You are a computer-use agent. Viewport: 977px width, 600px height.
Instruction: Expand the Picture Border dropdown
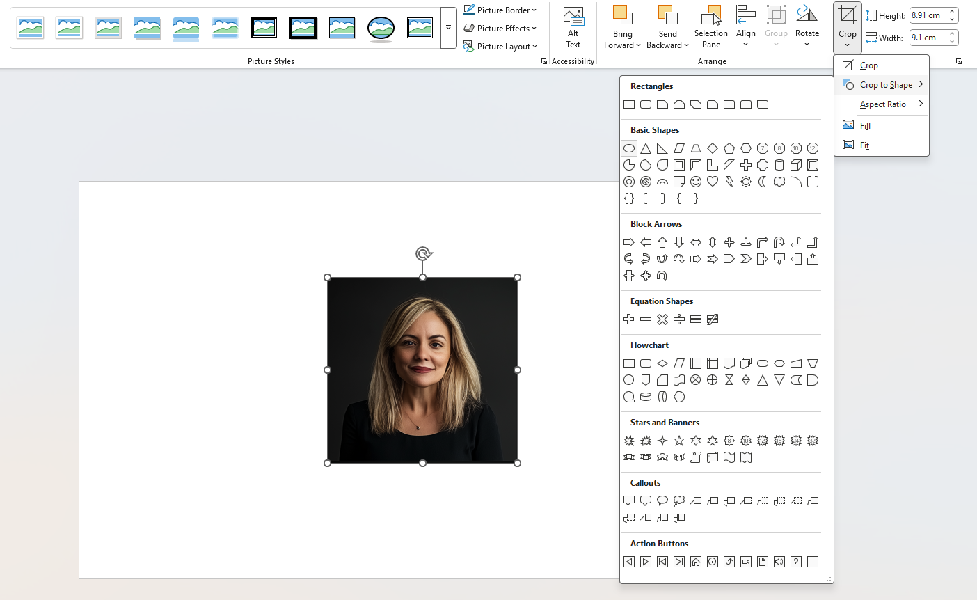coord(500,10)
